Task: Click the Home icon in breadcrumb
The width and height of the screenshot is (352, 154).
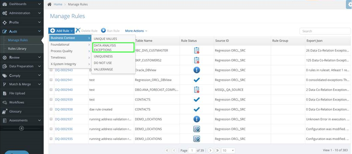Action: [49, 4]
